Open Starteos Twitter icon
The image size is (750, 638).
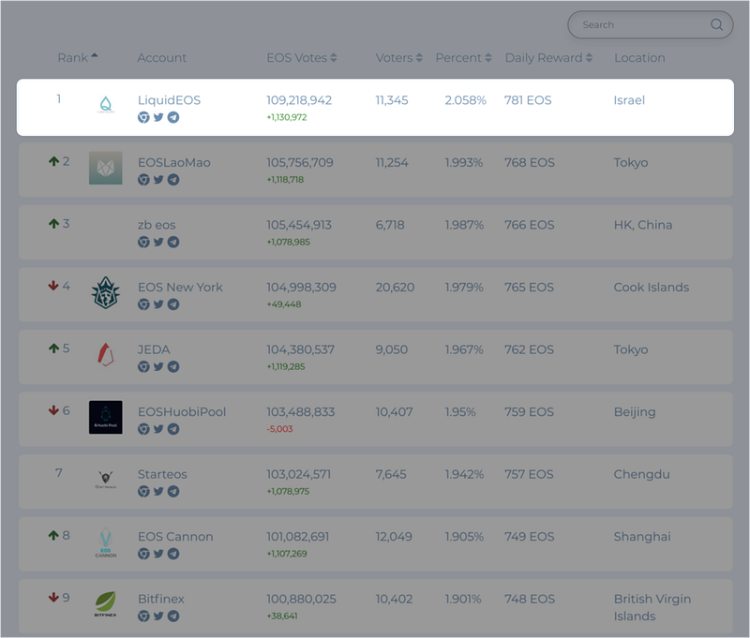(158, 491)
